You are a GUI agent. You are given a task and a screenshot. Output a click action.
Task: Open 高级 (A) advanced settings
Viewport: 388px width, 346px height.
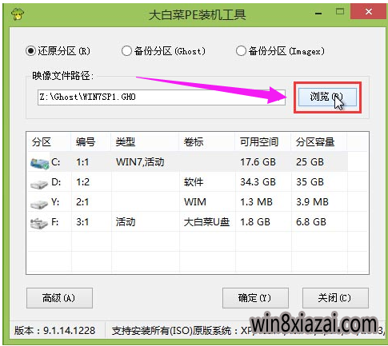click(x=59, y=298)
